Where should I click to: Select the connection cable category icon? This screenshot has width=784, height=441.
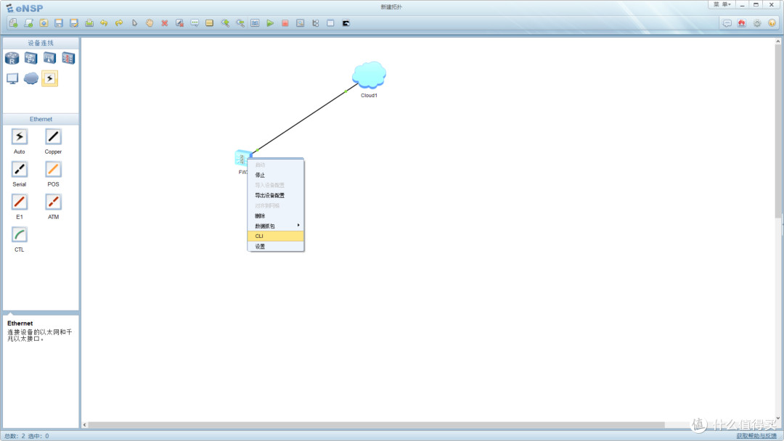tap(49, 78)
